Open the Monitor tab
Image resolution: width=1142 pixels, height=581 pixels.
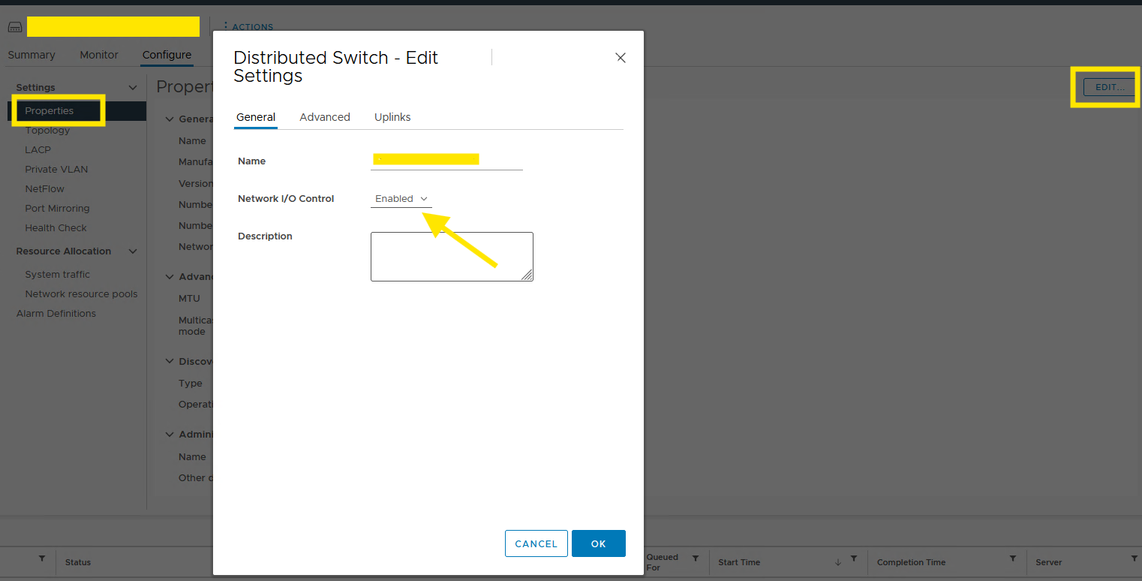click(99, 55)
